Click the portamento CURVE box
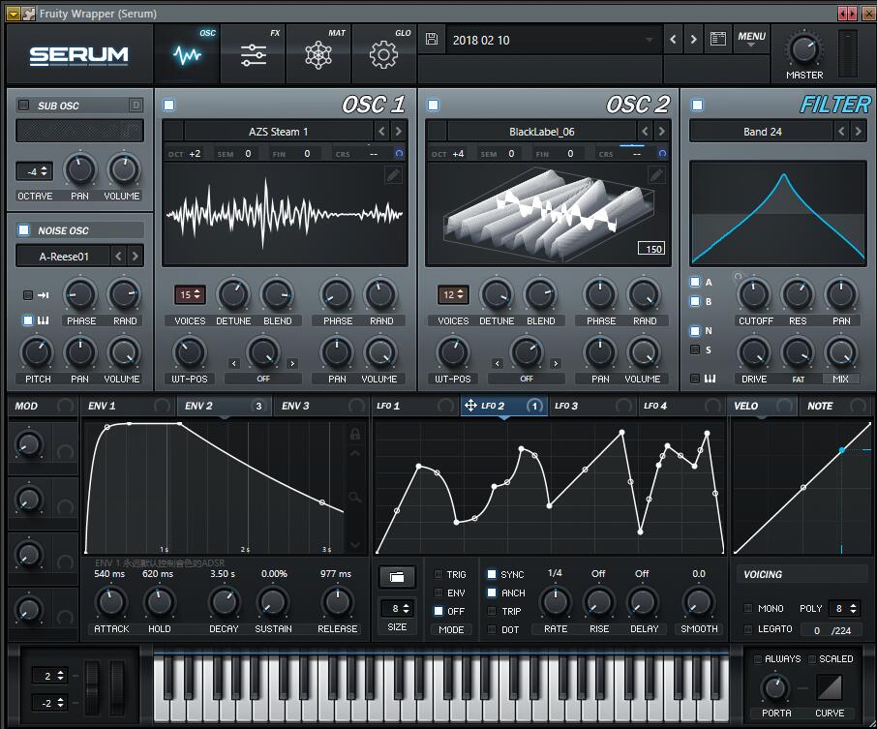The height and width of the screenshot is (729, 877). tap(830, 687)
